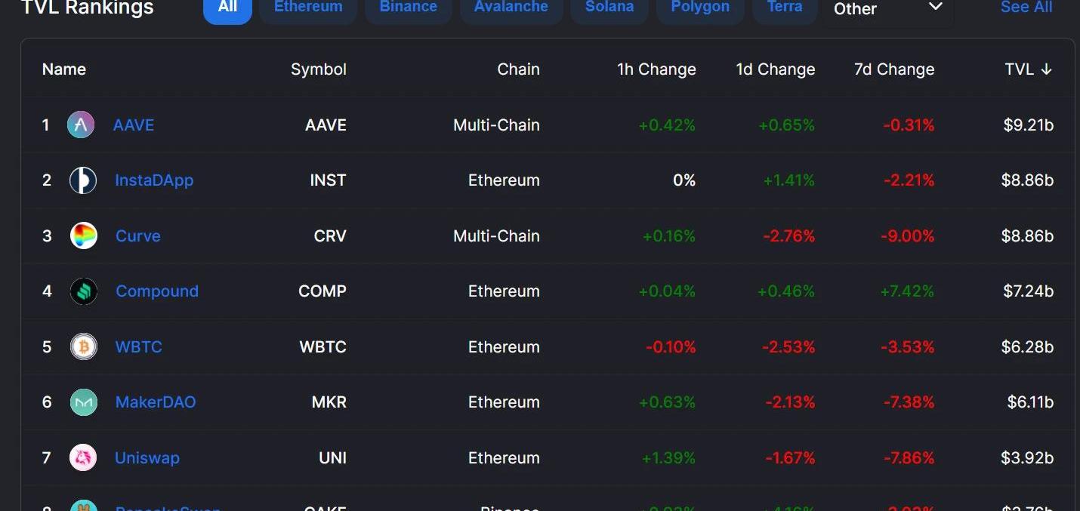Click the Curve rainbow logo icon
This screenshot has width=1080, height=511.
(84, 235)
